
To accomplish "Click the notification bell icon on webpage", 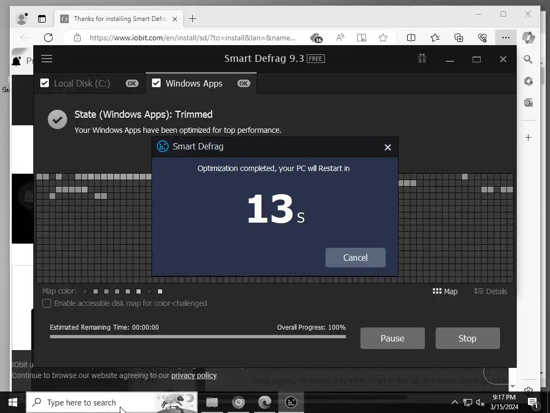I will point(17,61).
